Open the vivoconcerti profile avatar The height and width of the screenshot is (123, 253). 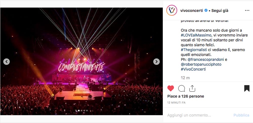tap(172, 10)
